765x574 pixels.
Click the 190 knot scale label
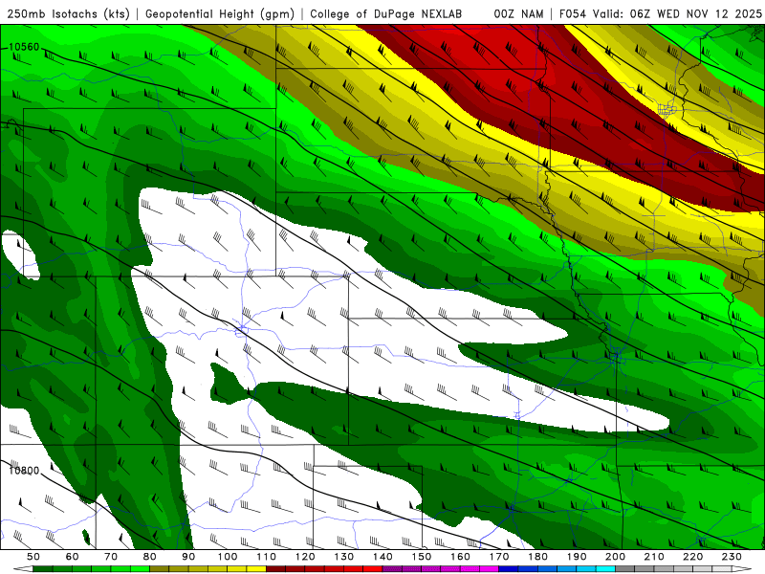point(577,557)
